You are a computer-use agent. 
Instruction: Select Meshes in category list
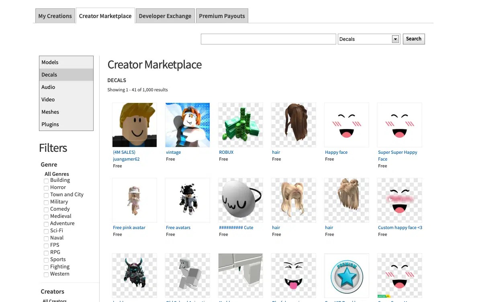[x=66, y=112]
